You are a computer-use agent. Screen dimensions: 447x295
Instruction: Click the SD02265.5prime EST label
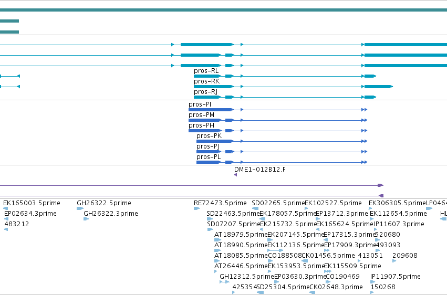pos(278,203)
